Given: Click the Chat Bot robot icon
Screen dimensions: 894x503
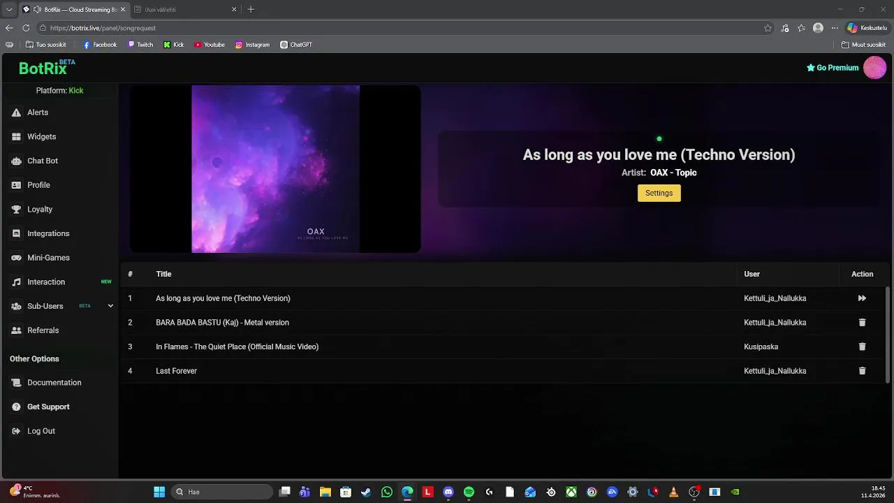Looking at the screenshot, I should (16, 161).
